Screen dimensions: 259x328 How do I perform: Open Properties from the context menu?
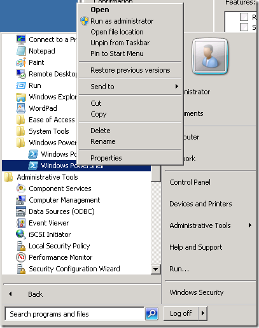click(130, 158)
